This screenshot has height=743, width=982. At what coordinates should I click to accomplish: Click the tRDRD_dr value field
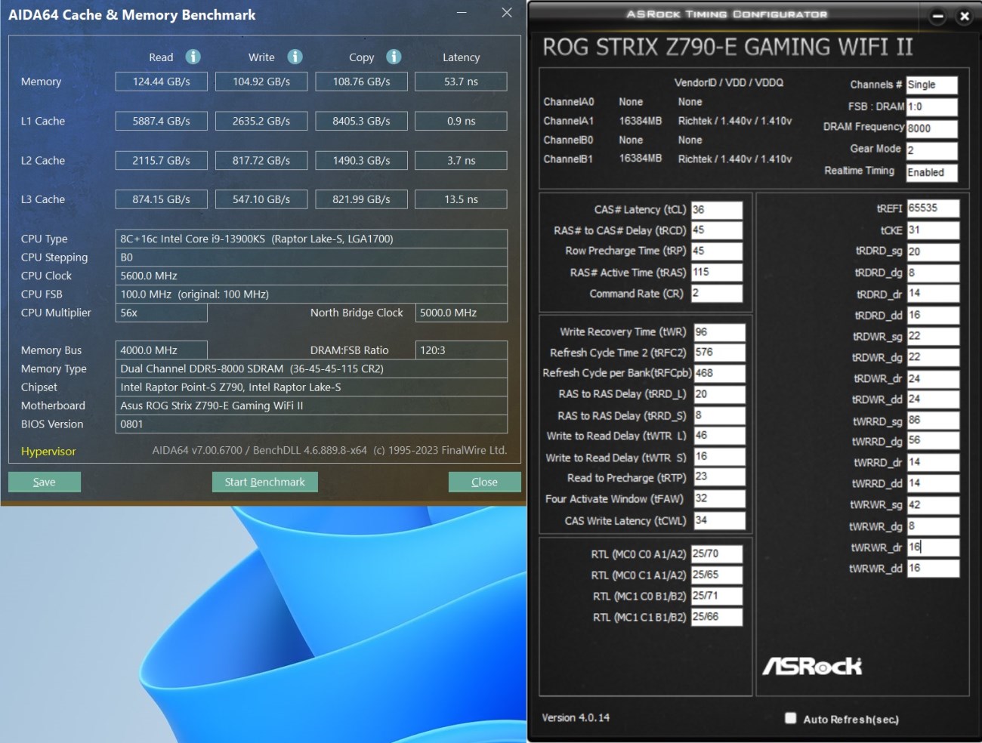click(x=933, y=293)
